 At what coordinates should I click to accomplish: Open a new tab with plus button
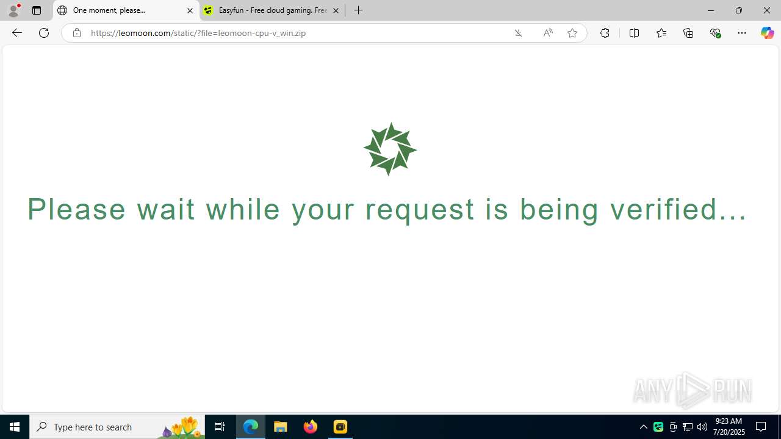359,10
